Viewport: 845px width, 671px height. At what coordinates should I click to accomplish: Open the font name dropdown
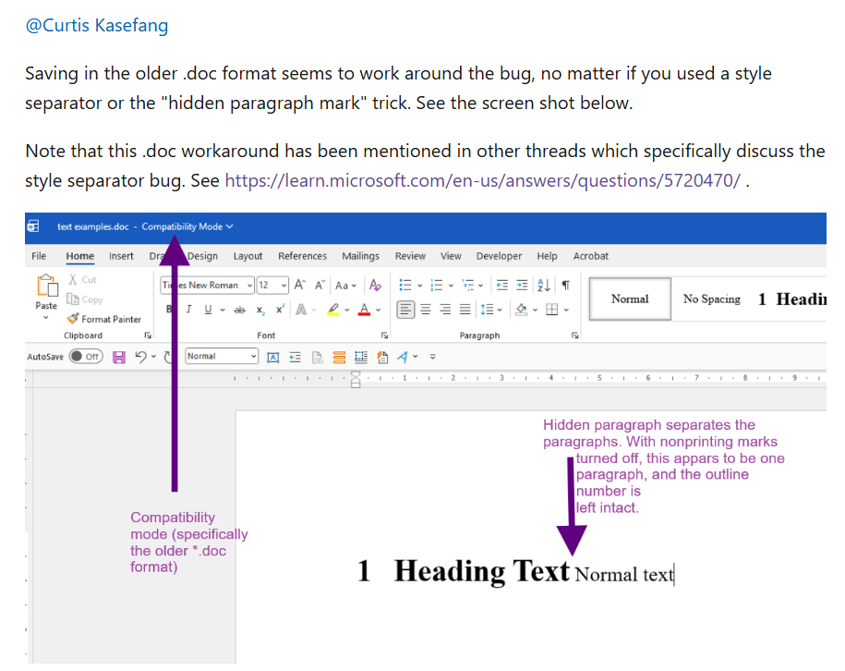coord(250,285)
